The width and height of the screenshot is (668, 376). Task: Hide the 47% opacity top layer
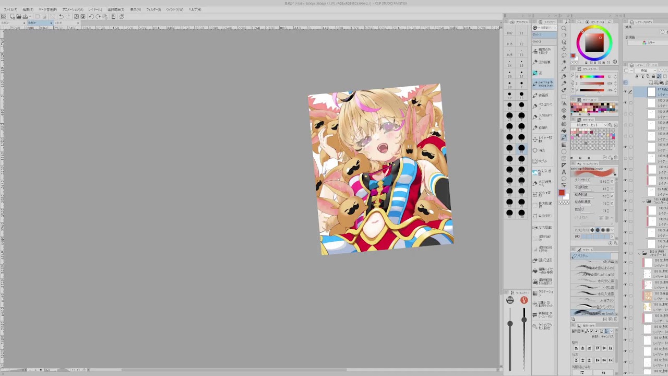click(x=626, y=92)
